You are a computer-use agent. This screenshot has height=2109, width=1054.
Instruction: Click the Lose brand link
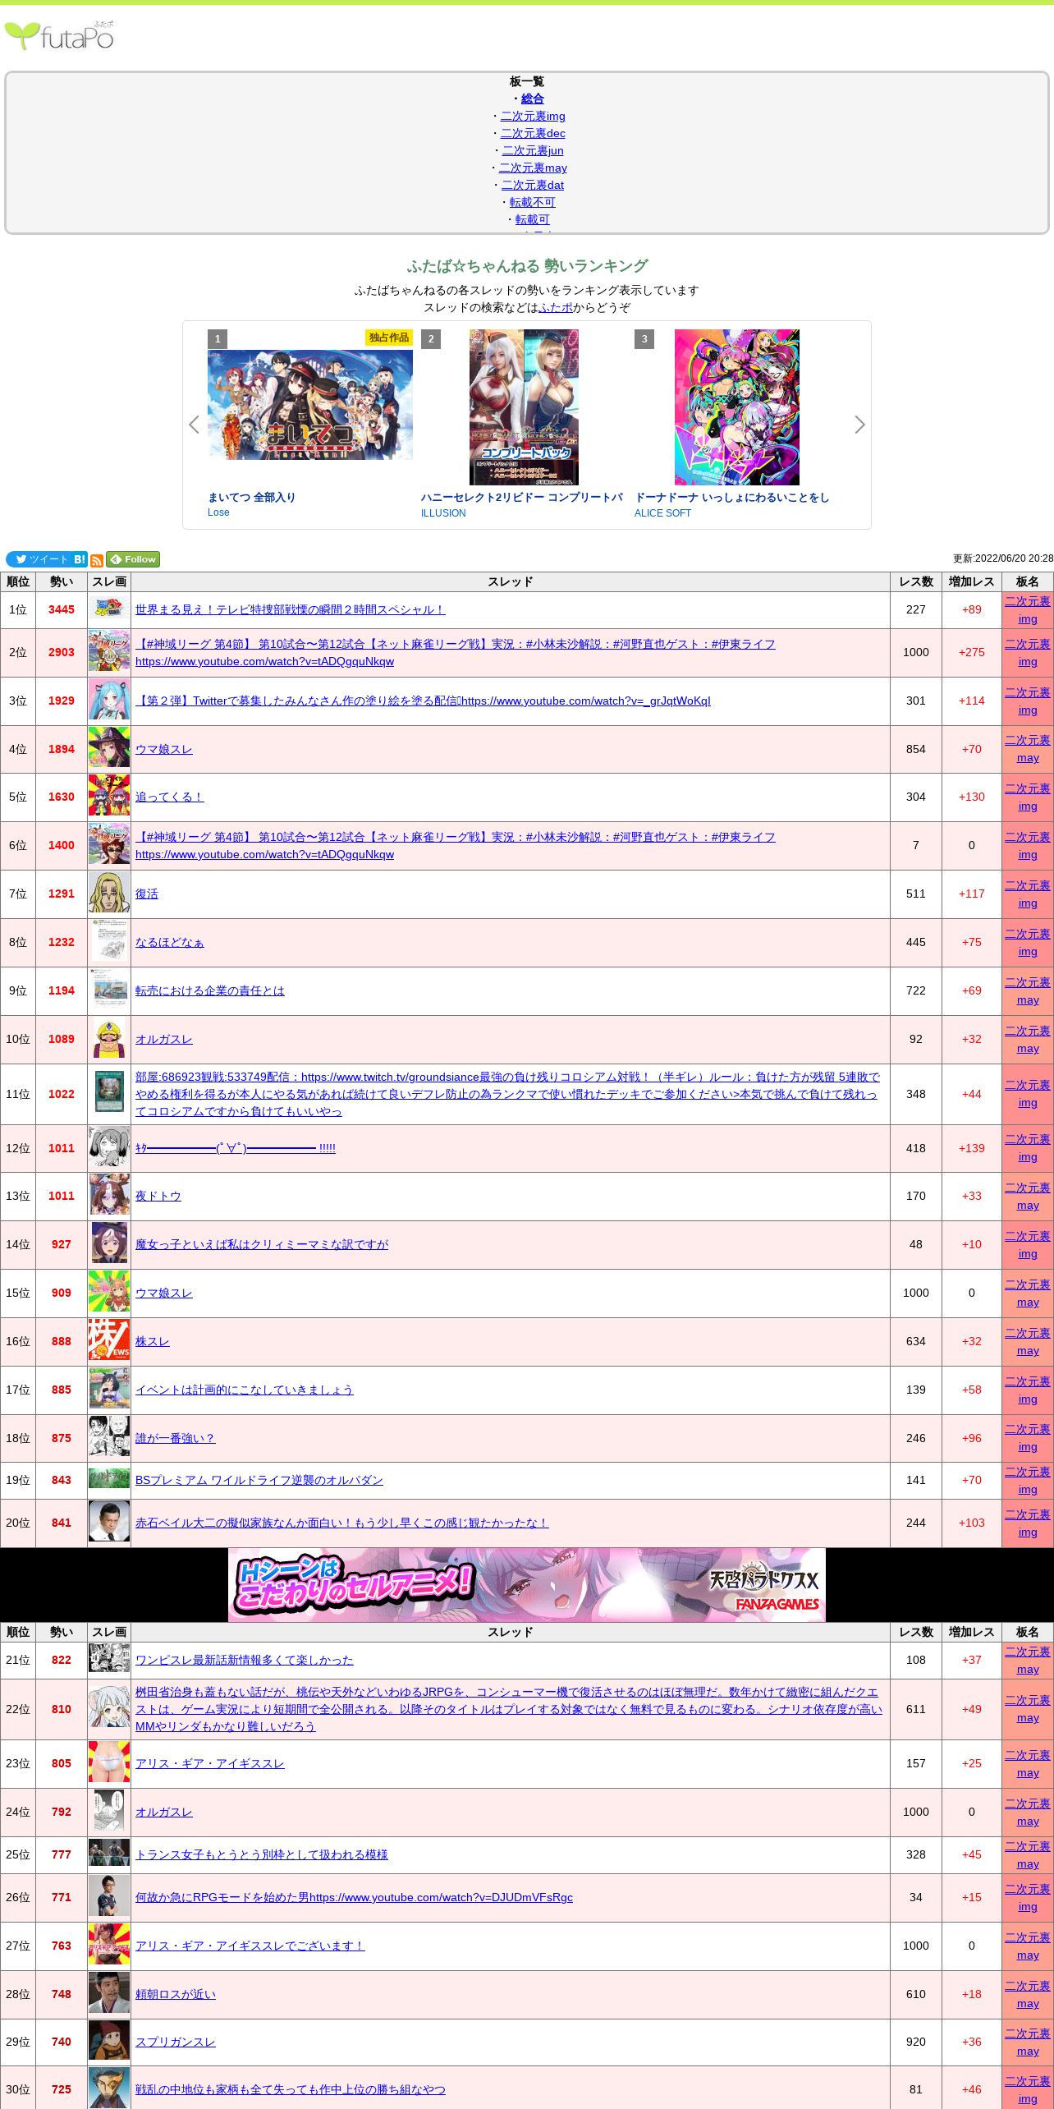tap(218, 512)
